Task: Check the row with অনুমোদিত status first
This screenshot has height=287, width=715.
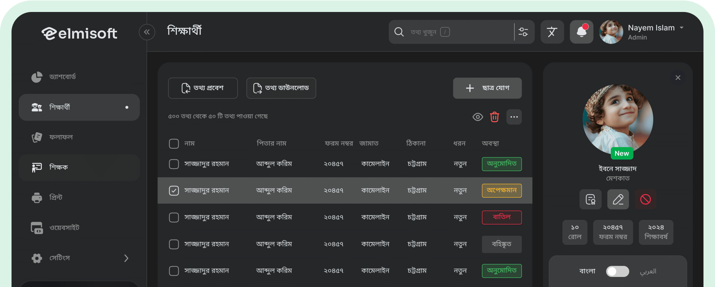Action: coord(174,164)
